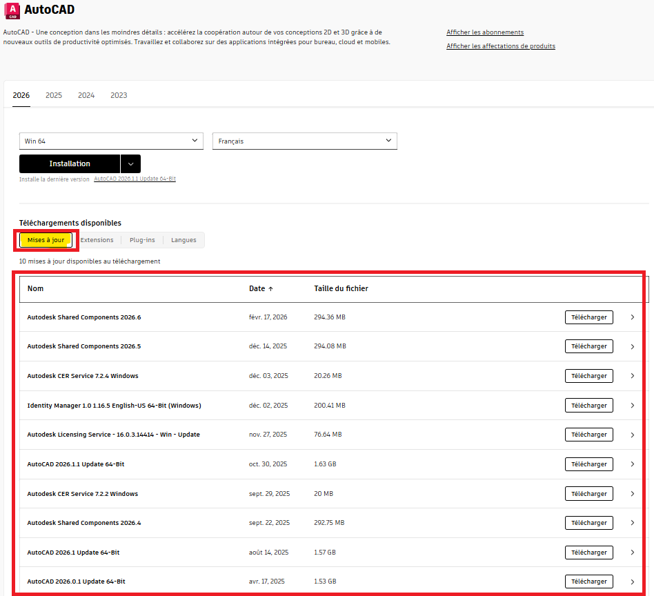Open the Afficher les affectations de produits link

point(500,46)
